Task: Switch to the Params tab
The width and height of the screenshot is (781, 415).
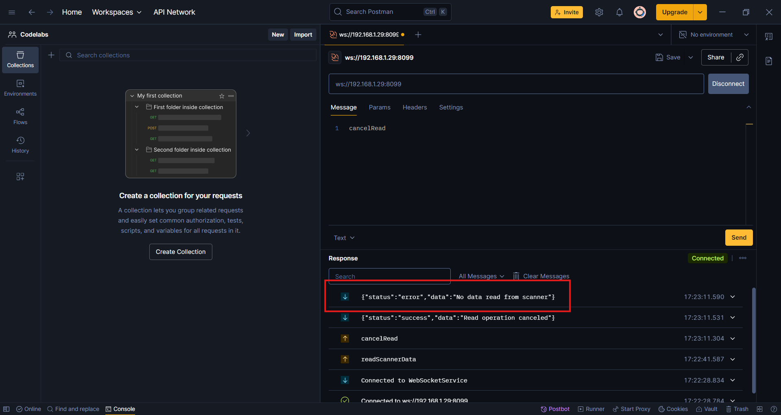Action: (380, 107)
